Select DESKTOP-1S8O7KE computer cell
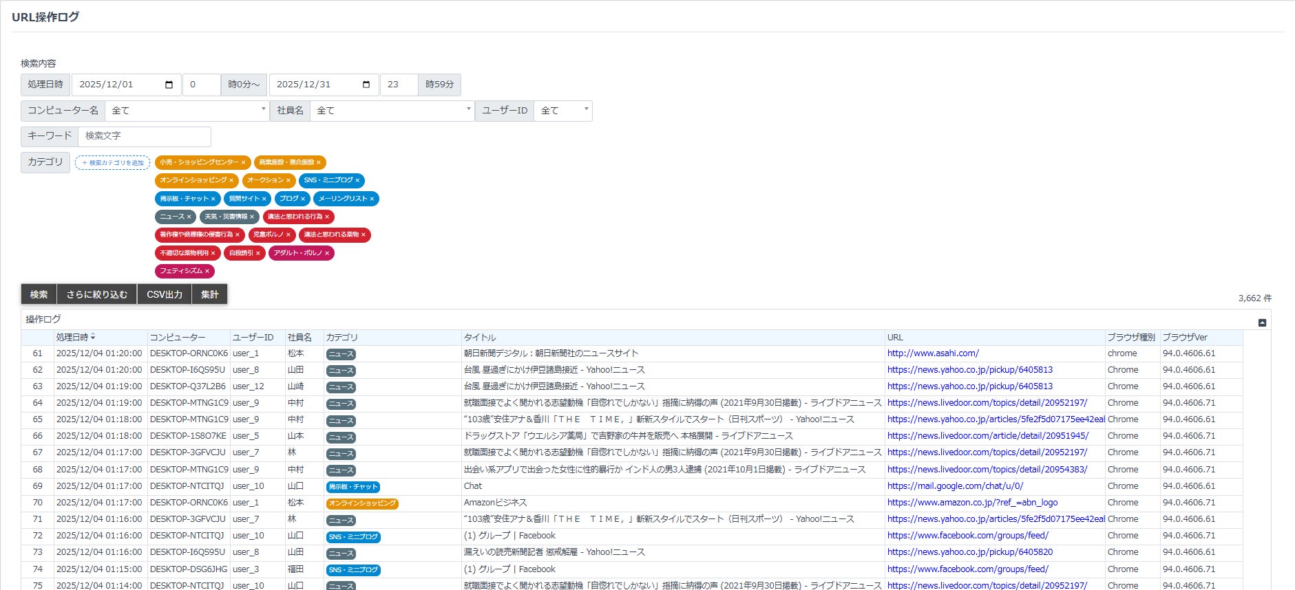 pyautogui.click(x=188, y=436)
